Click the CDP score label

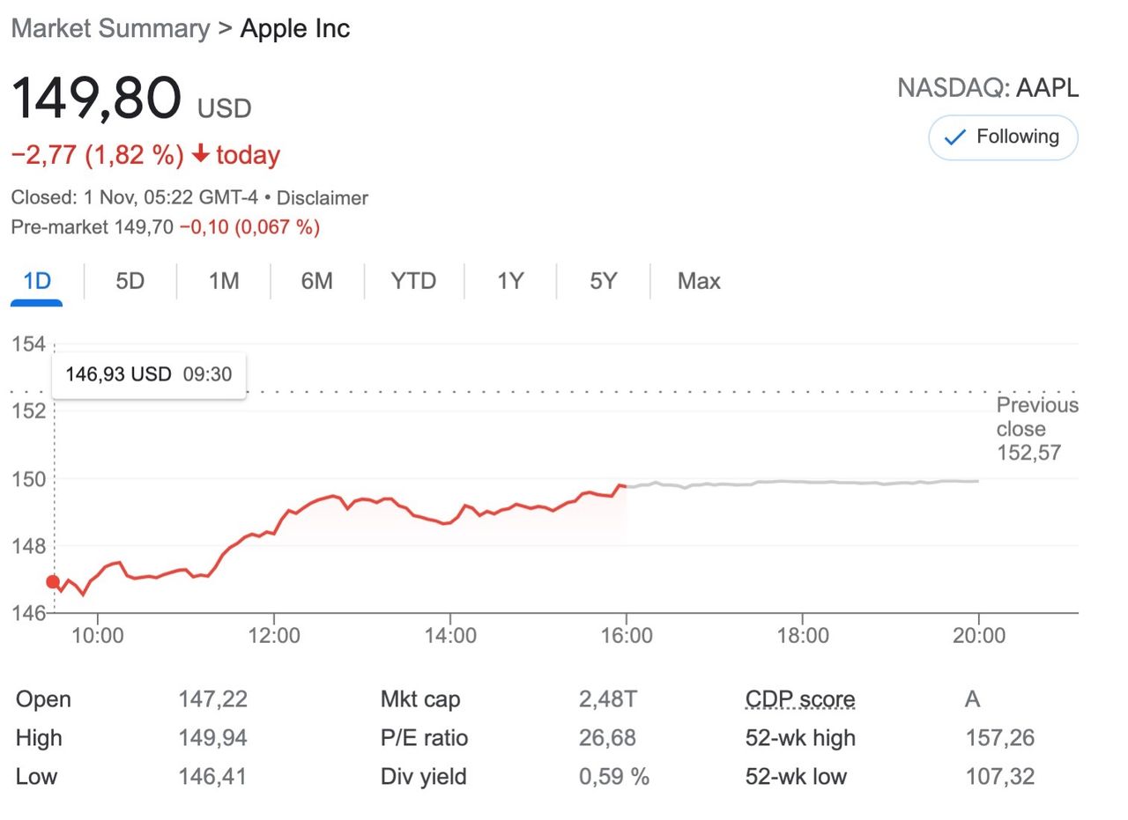[800, 699]
